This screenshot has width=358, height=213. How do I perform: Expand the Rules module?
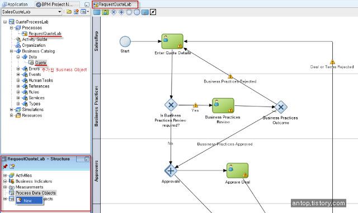tap(18, 92)
